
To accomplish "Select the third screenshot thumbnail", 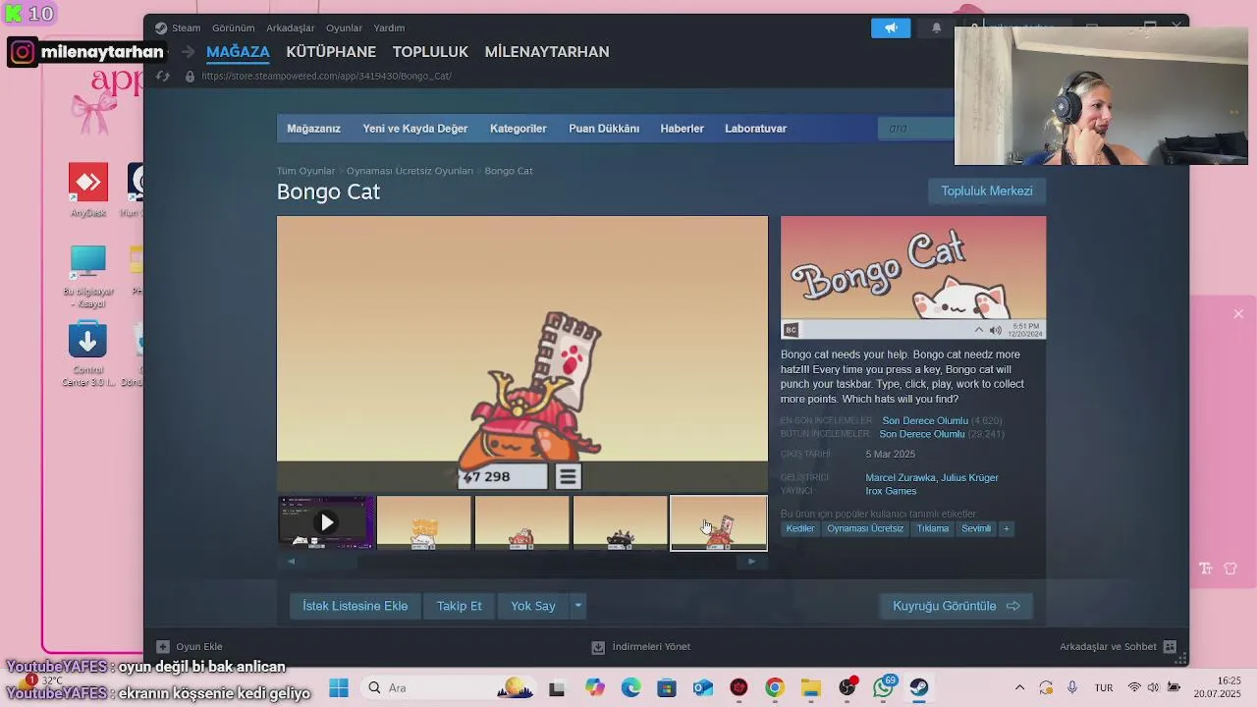I will click(522, 522).
